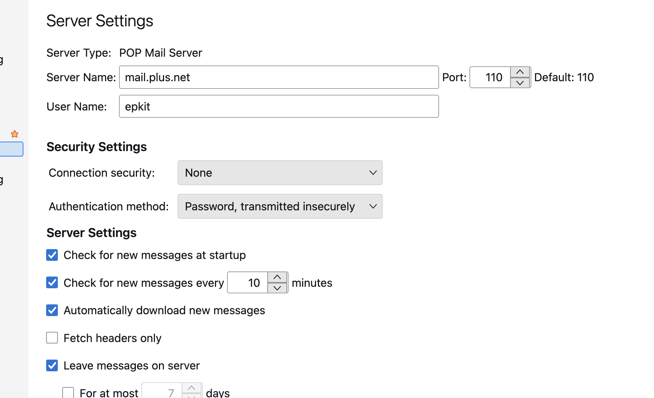Enable Fetch headers only
This screenshot has height=398, width=654.
click(52, 338)
